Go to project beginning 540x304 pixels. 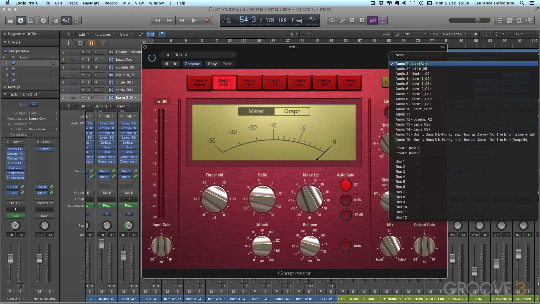(182, 20)
